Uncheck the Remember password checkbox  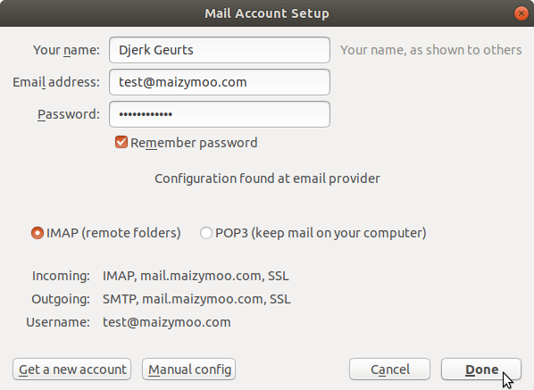pyautogui.click(x=121, y=142)
